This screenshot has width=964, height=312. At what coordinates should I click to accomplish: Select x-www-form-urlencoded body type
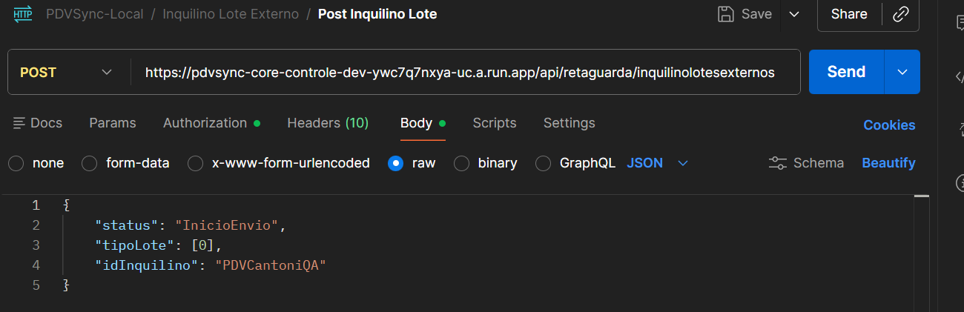196,163
